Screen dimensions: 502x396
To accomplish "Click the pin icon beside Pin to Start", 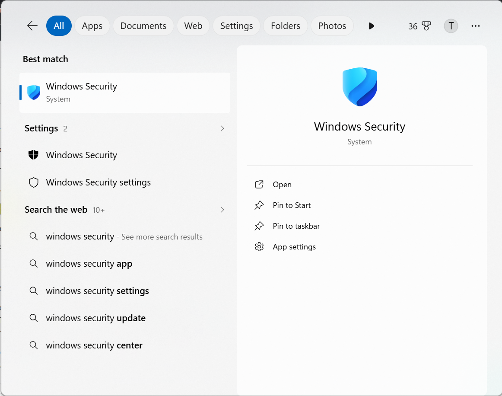I will (259, 205).
